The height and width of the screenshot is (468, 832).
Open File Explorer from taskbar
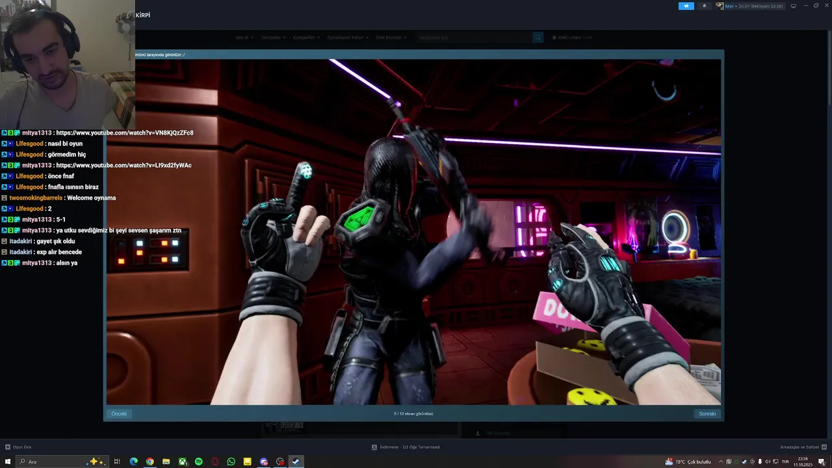coord(166,461)
